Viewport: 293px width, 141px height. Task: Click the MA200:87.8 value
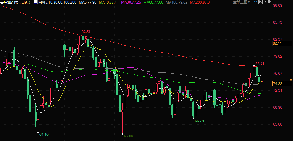(200, 2)
